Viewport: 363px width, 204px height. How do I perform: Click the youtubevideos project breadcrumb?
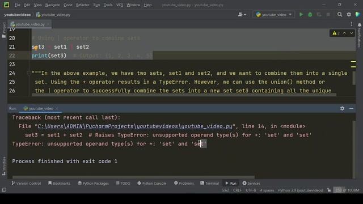[18, 15]
